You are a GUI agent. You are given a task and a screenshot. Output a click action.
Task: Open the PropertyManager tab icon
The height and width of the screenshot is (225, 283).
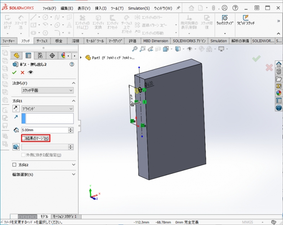tap(28, 55)
